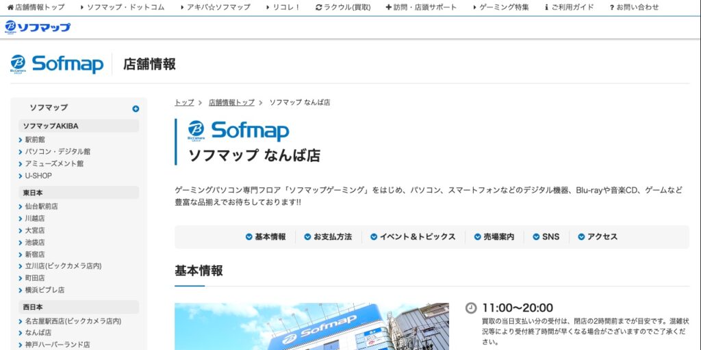Open 新宿店 in sidebar
Screen dimensions: 701x350
(35, 254)
